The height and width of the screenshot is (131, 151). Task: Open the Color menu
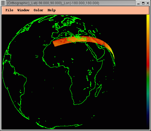point(38,10)
